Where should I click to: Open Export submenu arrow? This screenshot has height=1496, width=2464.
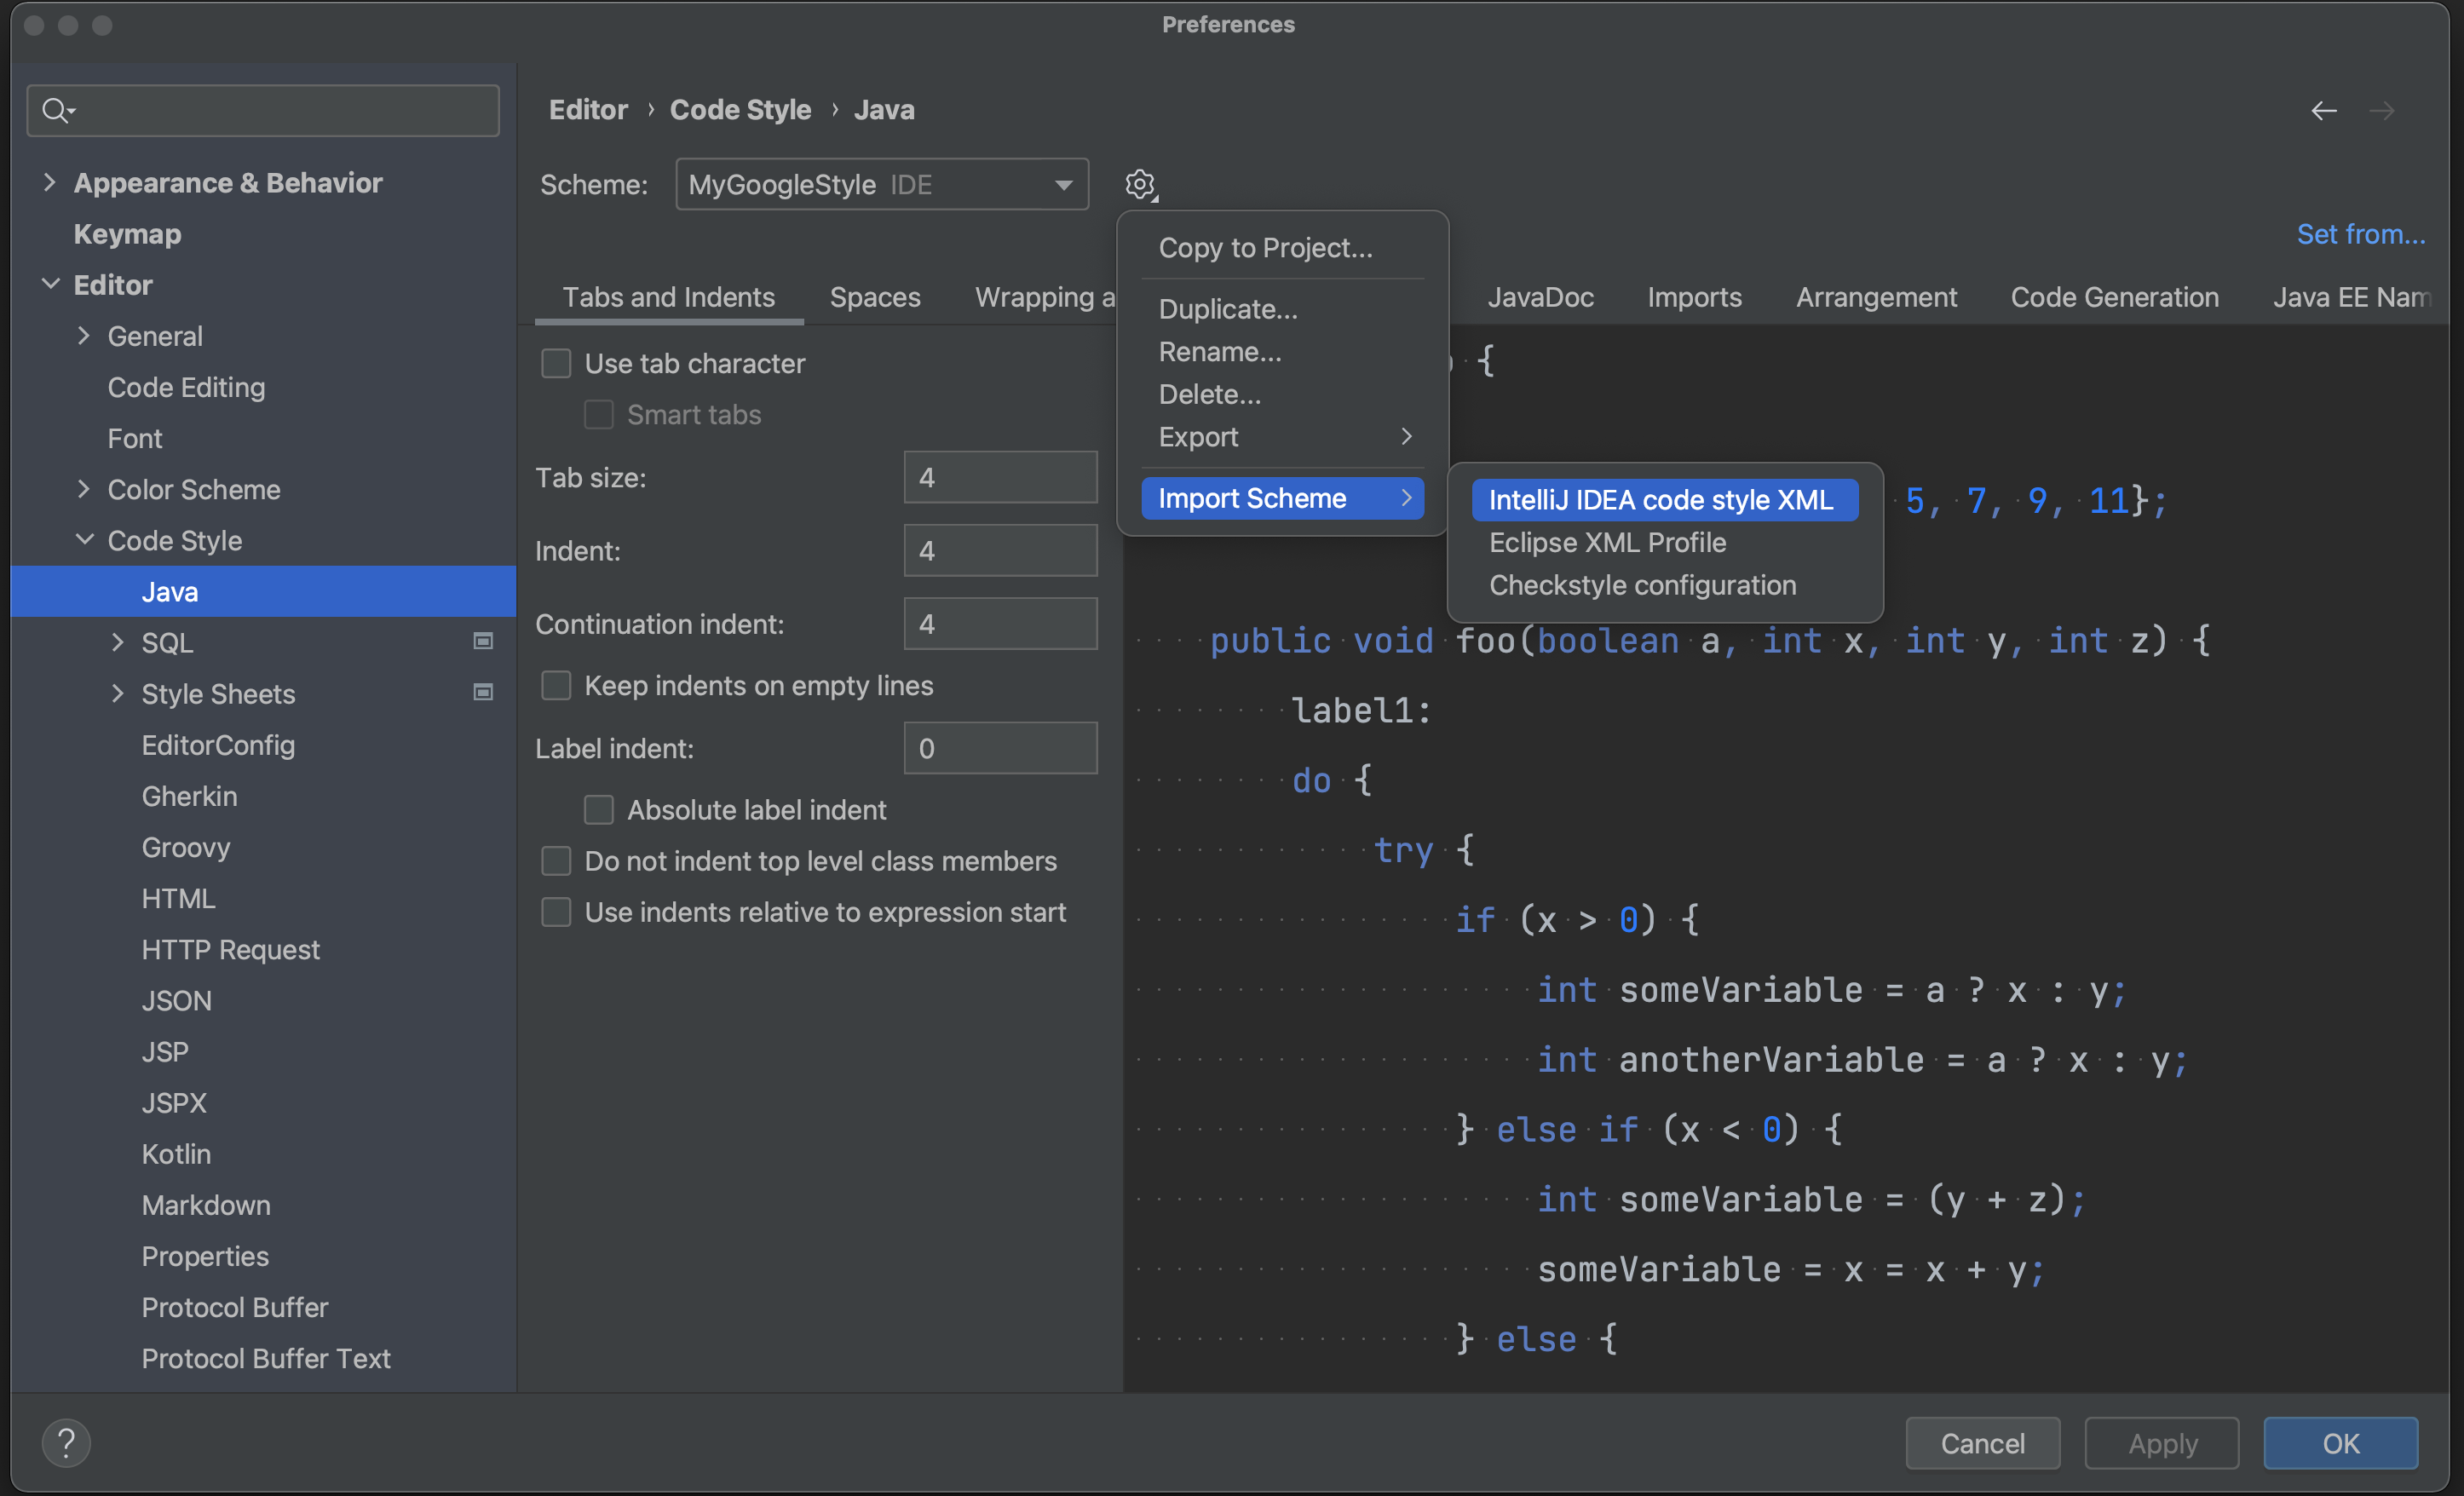pos(1406,437)
